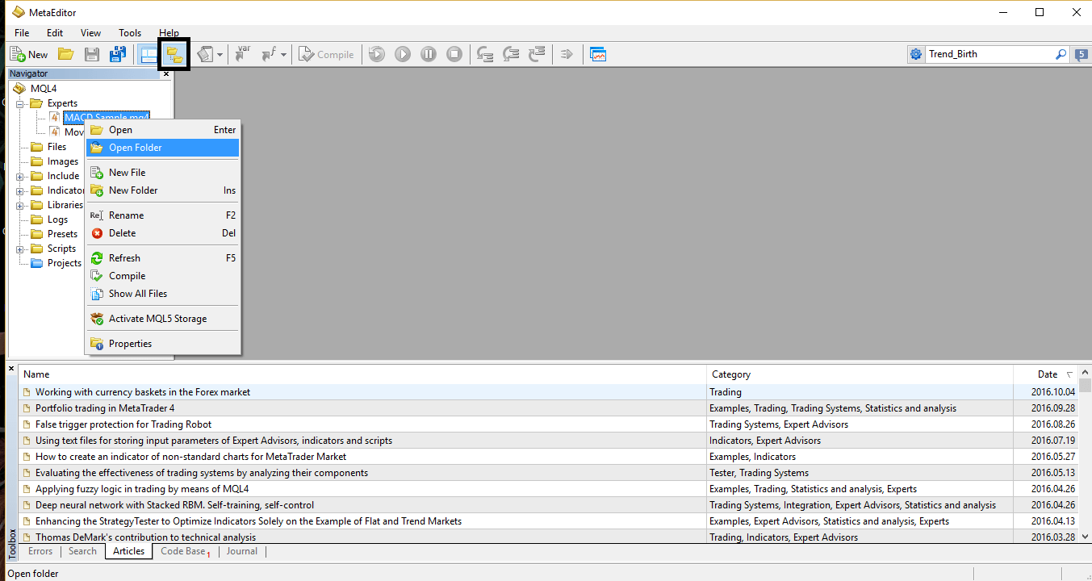Open the Tools menu
This screenshot has height=581, width=1092.
pyautogui.click(x=130, y=33)
